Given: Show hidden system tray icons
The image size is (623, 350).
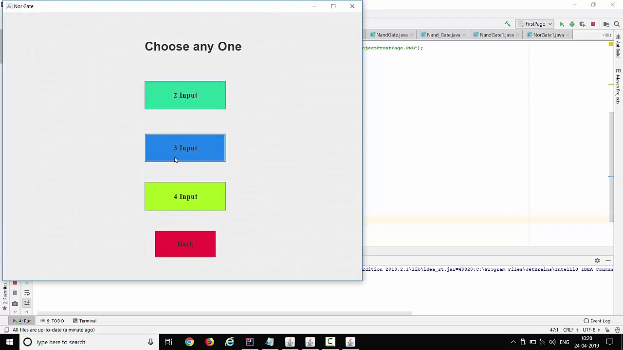Looking at the screenshot, I should (x=513, y=342).
